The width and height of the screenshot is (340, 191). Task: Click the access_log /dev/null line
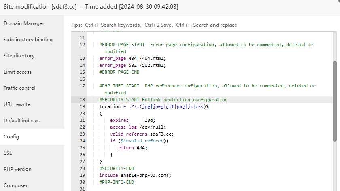(138, 127)
